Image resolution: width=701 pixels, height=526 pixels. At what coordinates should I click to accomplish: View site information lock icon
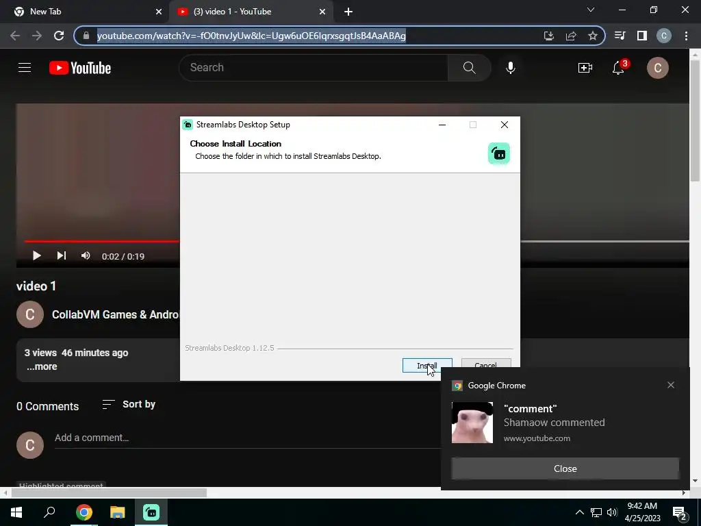point(86,36)
